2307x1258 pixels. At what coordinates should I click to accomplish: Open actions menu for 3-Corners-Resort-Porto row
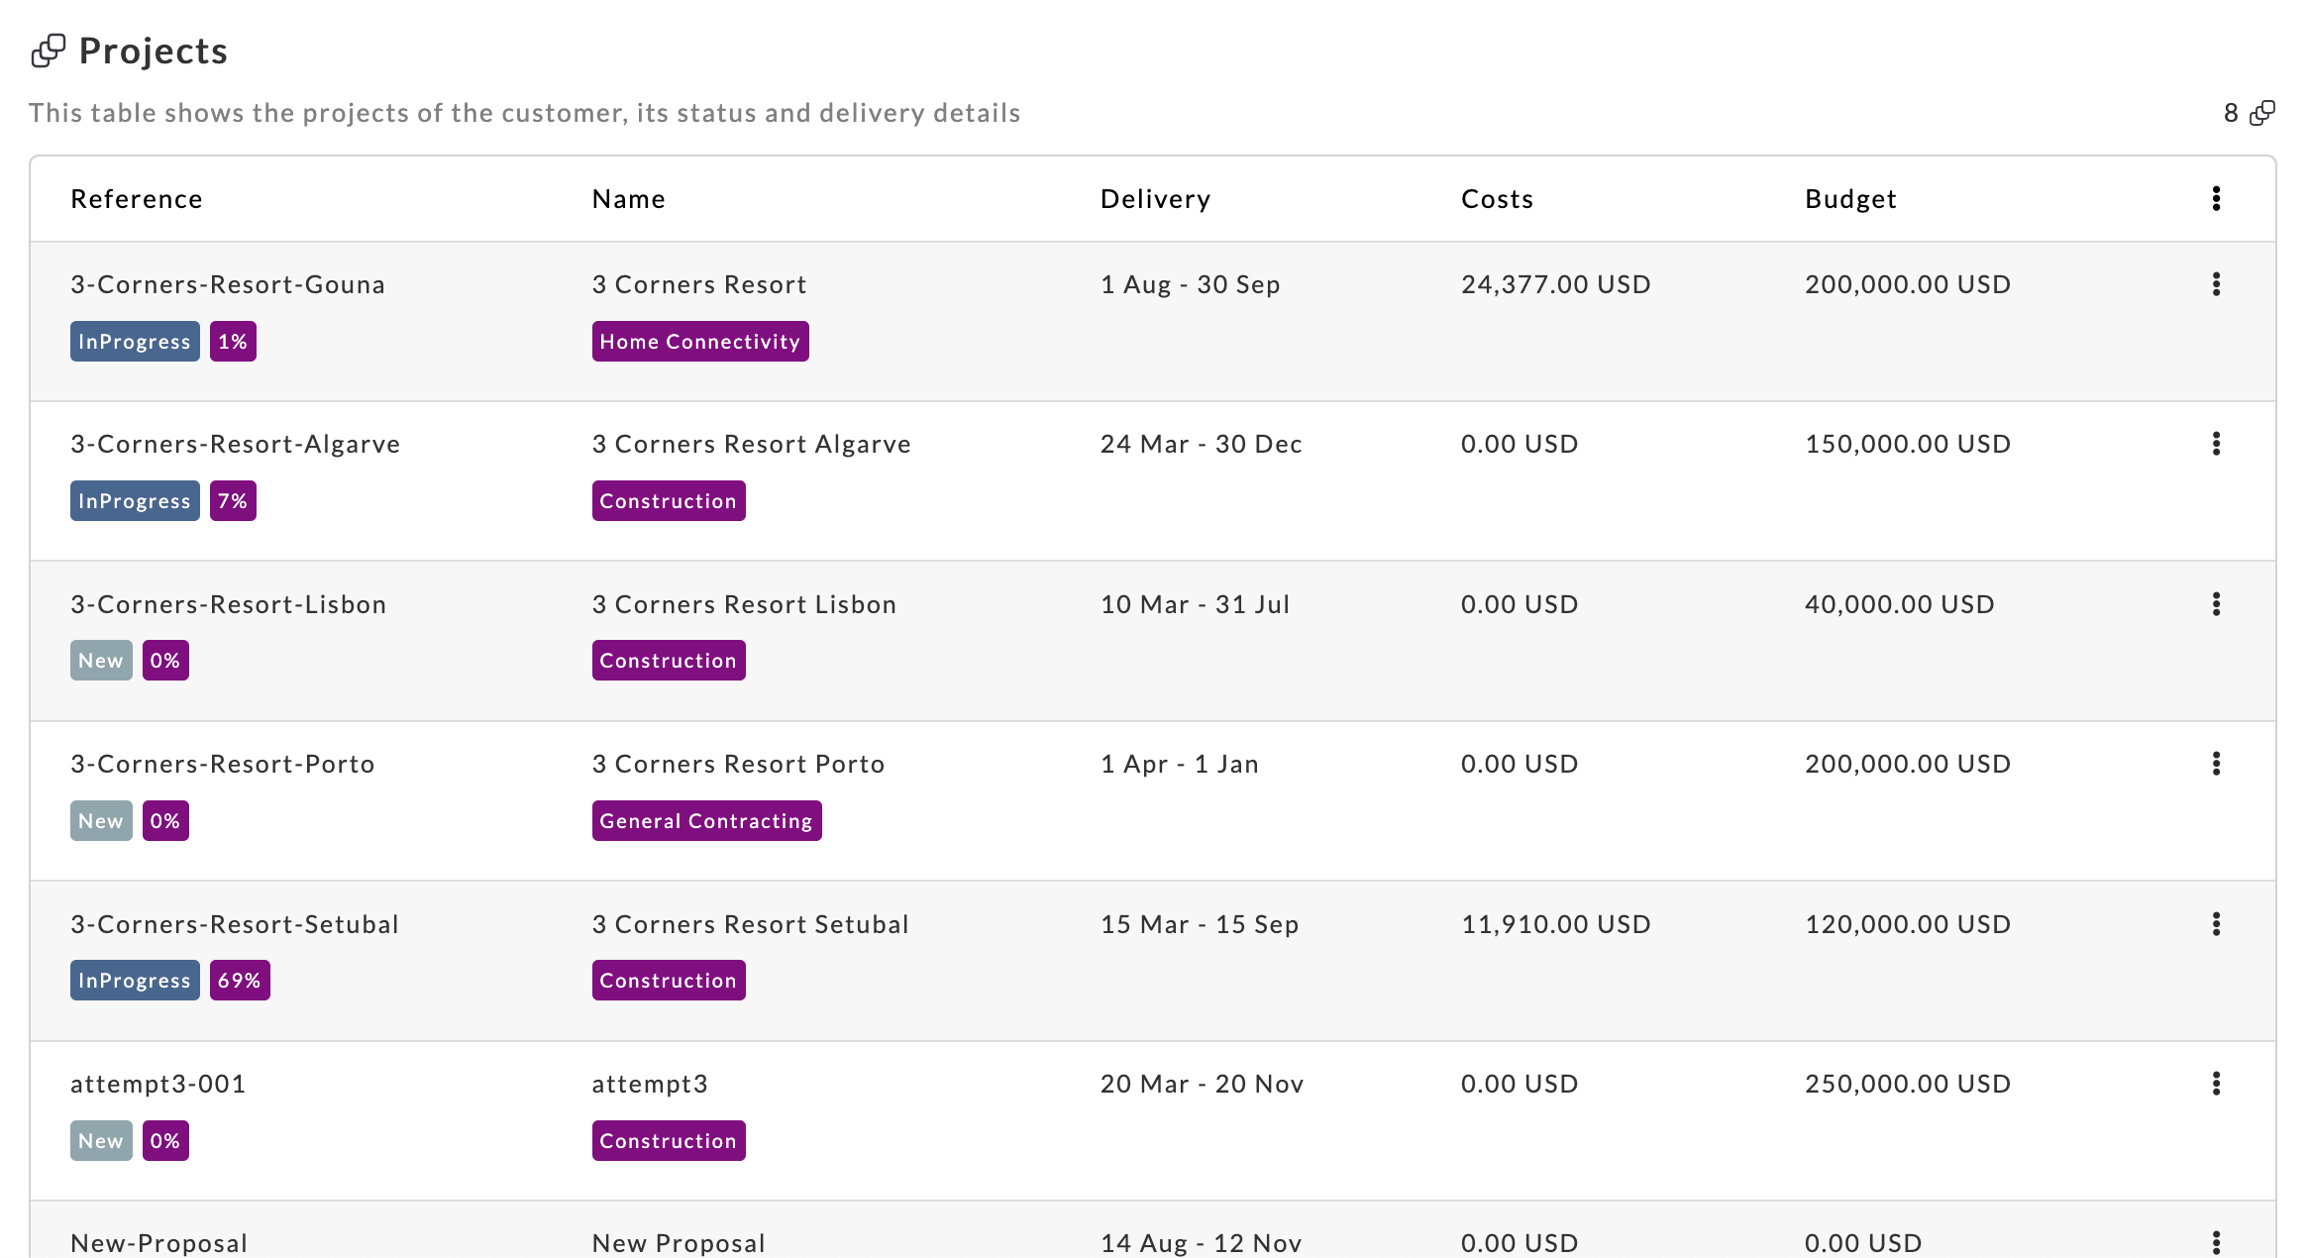pyautogui.click(x=2216, y=764)
